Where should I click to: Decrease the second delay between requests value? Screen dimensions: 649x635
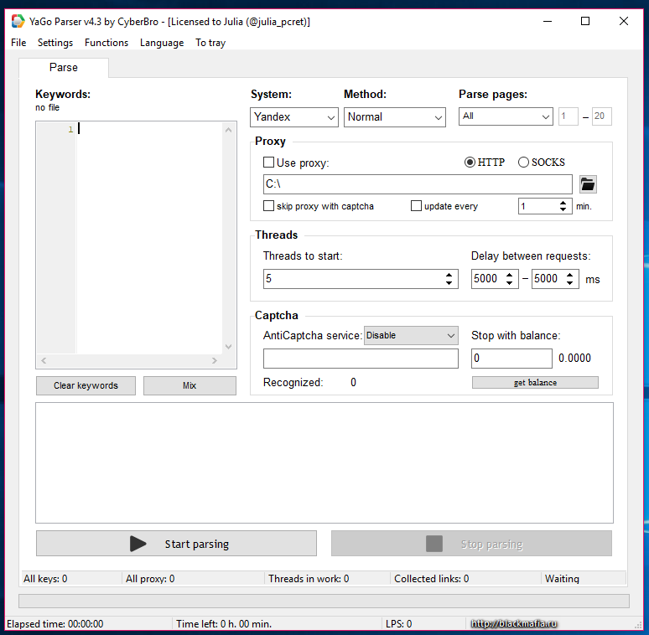click(x=570, y=283)
